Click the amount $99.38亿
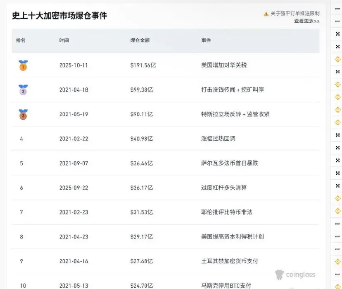The height and width of the screenshot is (289, 342). (142, 90)
